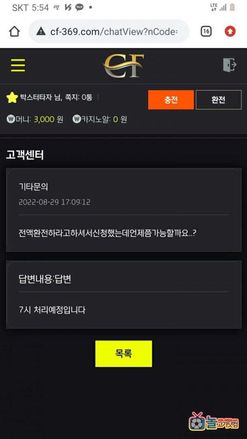Tap the won icon beside 카지노알

(x=77, y=119)
